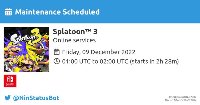Open the @NinStatusBot Twitter handle
The width and height of the screenshot is (200, 105).
pos(36,98)
